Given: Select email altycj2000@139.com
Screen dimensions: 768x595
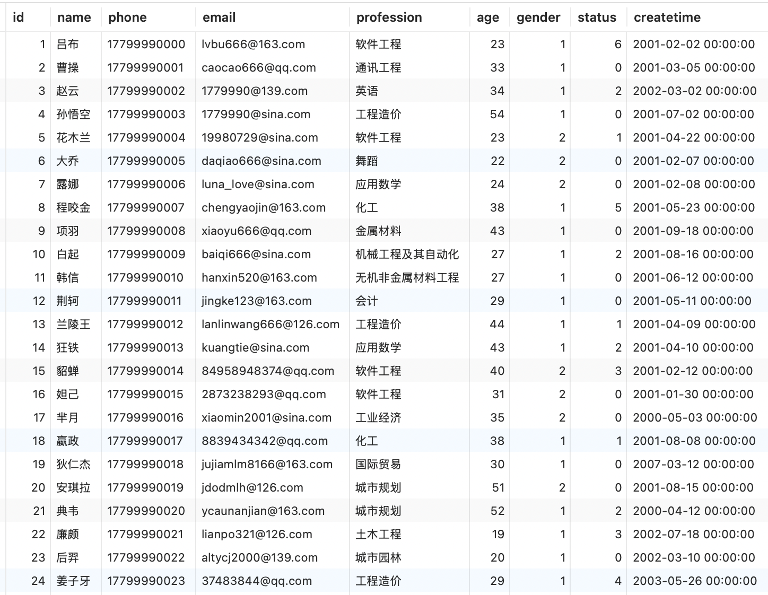Looking at the screenshot, I should 260,558.
